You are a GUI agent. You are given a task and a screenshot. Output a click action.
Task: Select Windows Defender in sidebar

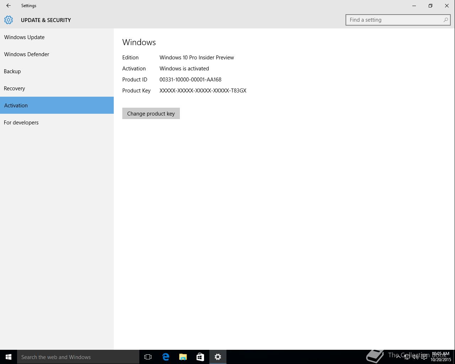point(57,54)
